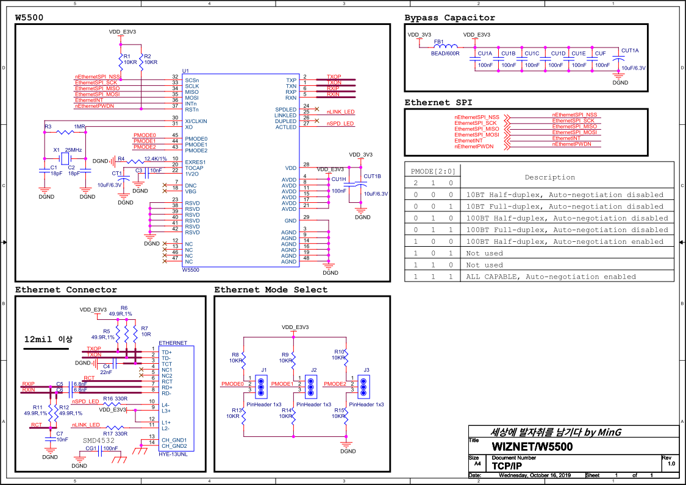Screen dimensions: 686x485
Task: Select the 'nEthernetPWDN' net label at U1 pin 37
Action: pos(94,106)
